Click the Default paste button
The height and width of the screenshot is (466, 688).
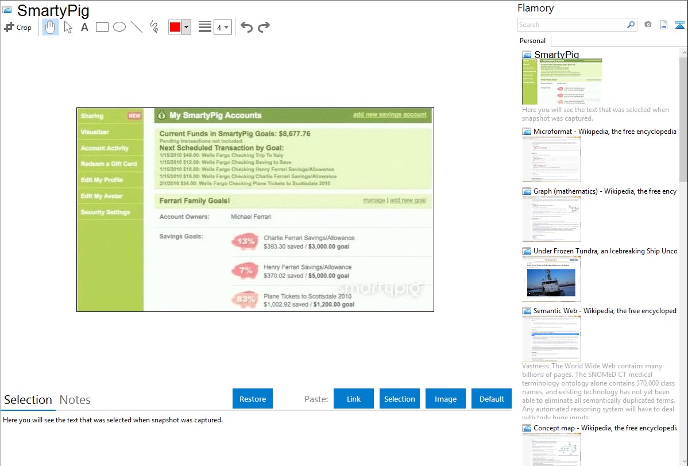coord(492,399)
